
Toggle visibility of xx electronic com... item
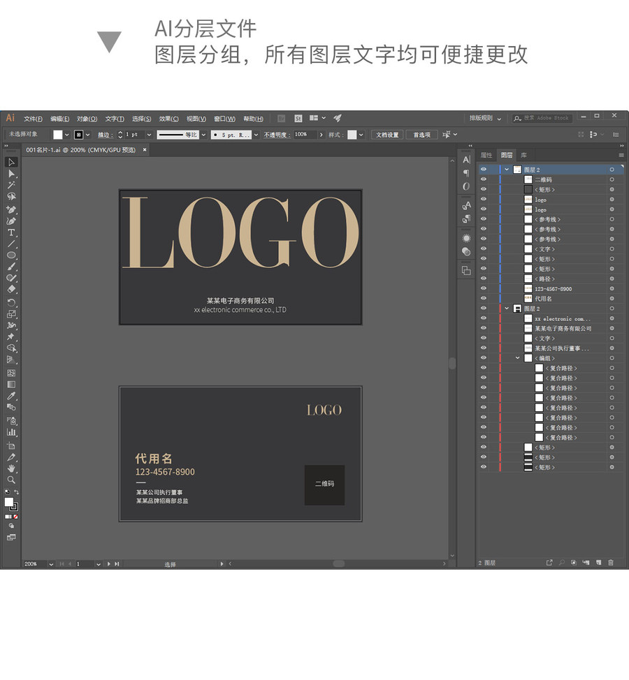tap(484, 318)
